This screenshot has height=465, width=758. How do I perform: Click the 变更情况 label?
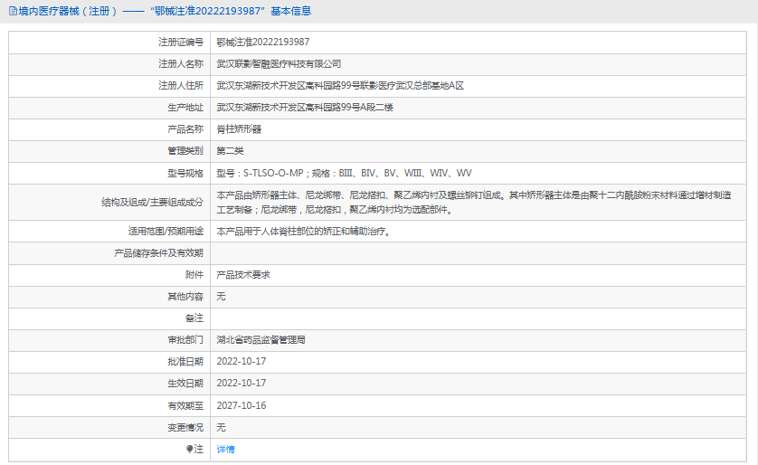[185, 427]
